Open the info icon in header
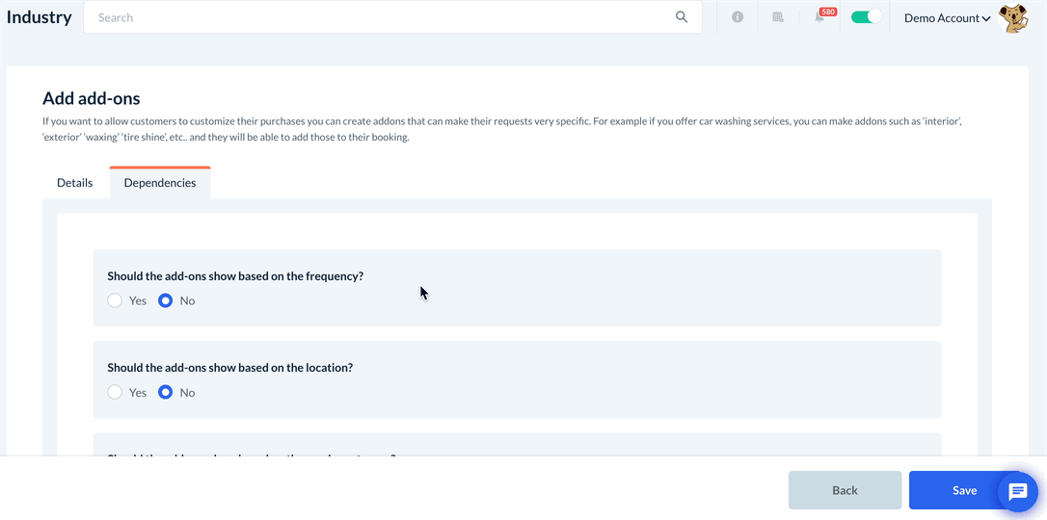Image resolution: width=1047 pixels, height=520 pixels. coord(738,17)
